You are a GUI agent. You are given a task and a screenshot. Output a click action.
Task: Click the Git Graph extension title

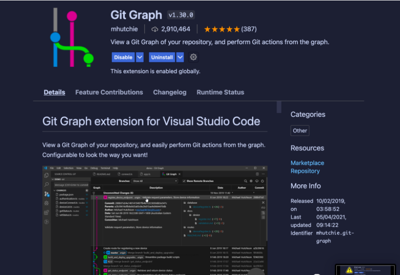[136, 15]
